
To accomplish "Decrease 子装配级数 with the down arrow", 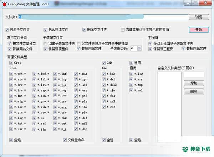I will coord(139,49).
